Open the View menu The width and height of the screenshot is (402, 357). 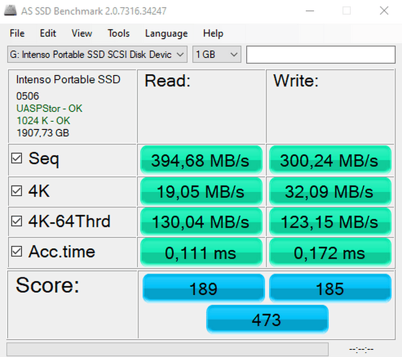click(x=81, y=33)
